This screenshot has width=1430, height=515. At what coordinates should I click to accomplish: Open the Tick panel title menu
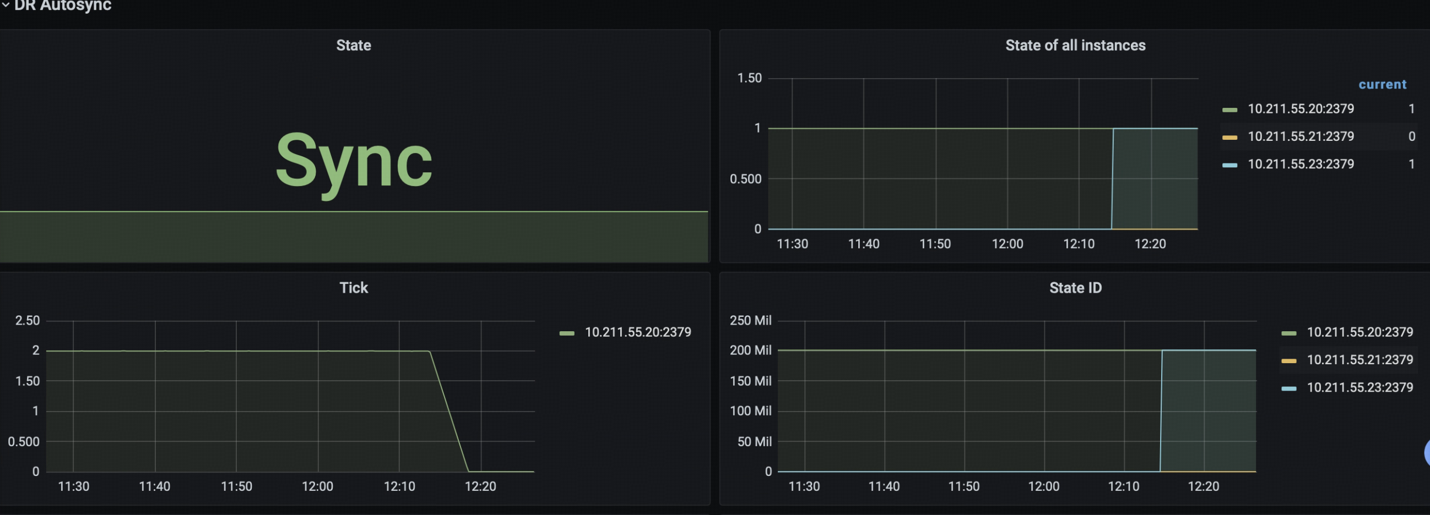pos(354,288)
